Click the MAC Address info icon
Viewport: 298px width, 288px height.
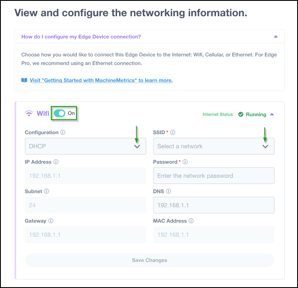[191, 220]
